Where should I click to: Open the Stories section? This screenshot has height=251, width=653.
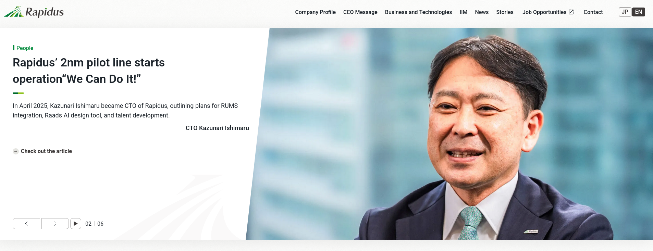(505, 12)
